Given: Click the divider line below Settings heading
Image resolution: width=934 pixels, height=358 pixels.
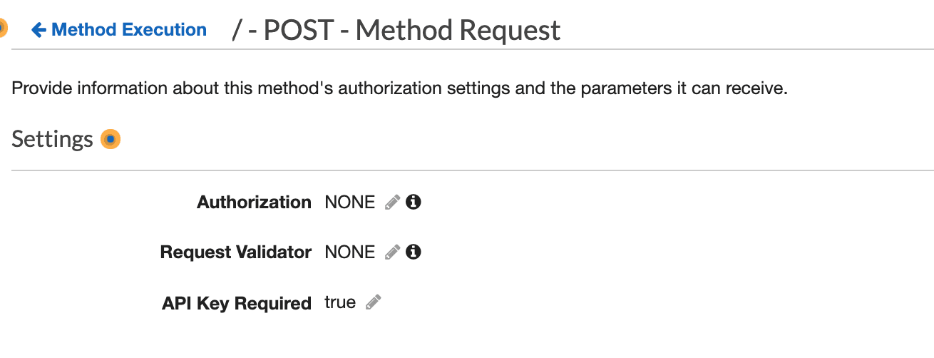Looking at the screenshot, I should point(473,170).
